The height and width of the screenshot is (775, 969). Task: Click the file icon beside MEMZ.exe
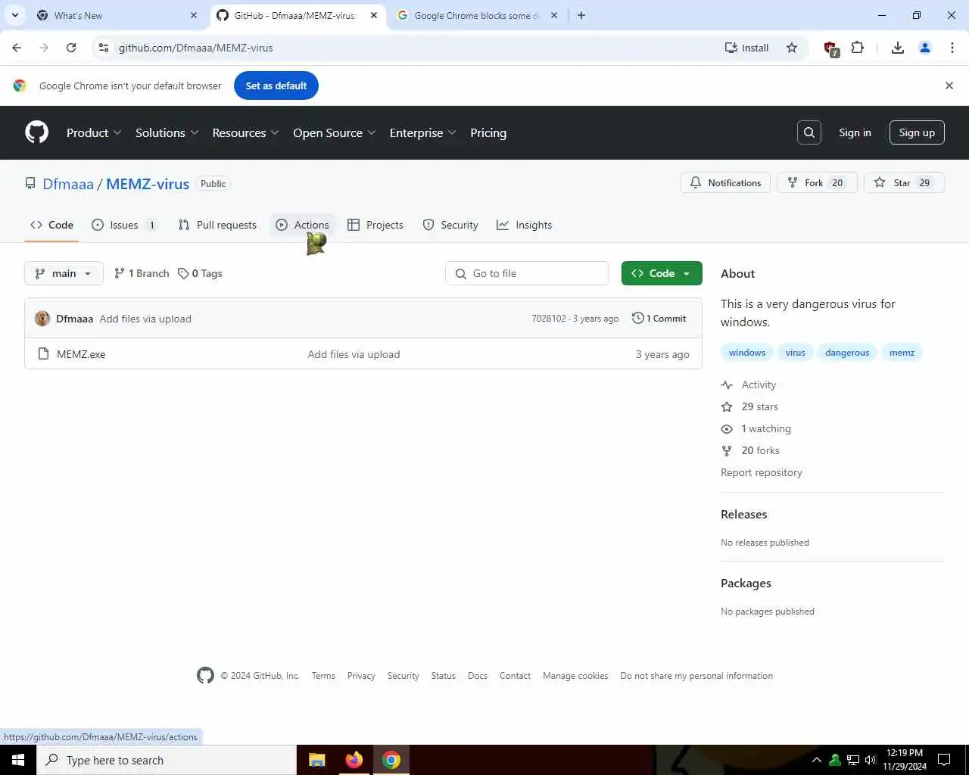tap(44, 353)
